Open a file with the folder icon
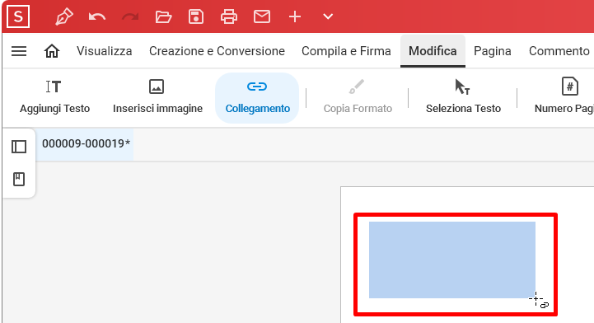Screen dimensions: 594x323 [163, 16]
